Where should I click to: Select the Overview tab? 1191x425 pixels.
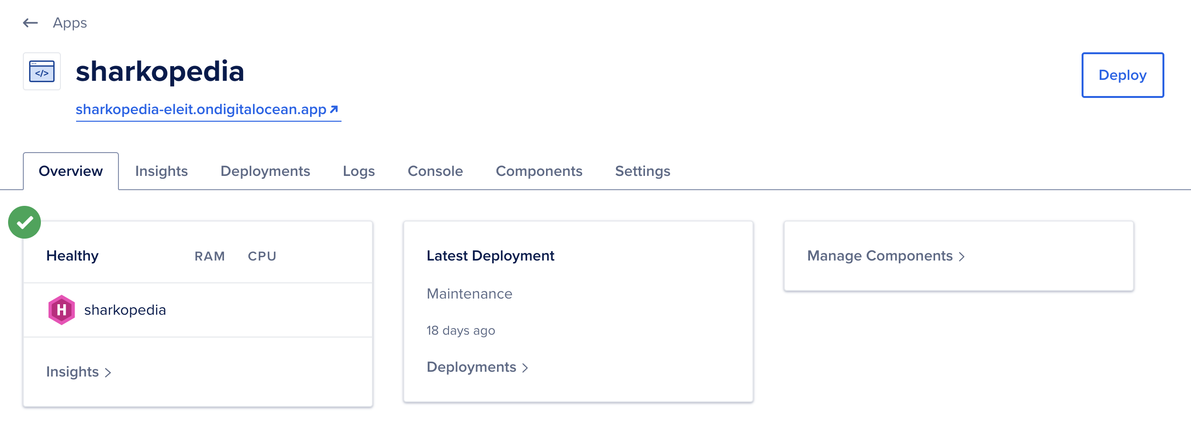pyautogui.click(x=71, y=171)
